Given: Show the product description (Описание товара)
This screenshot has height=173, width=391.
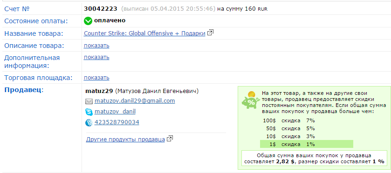Looking at the screenshot, I should 96,46.
